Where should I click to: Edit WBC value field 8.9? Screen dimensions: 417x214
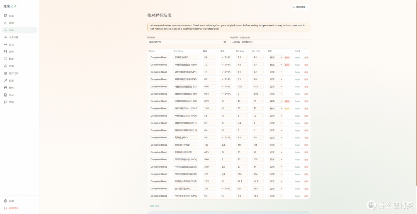point(209,58)
